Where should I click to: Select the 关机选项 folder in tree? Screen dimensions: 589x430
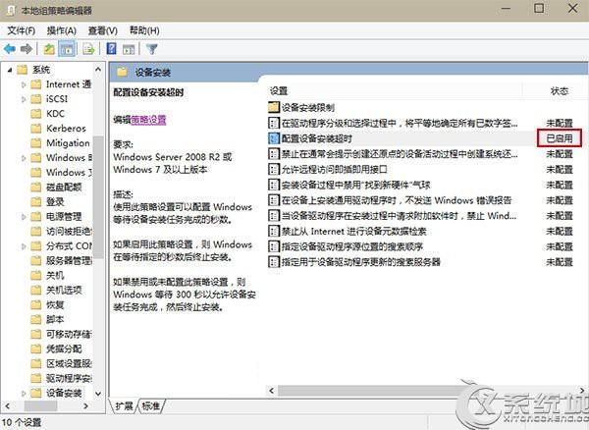(64, 291)
